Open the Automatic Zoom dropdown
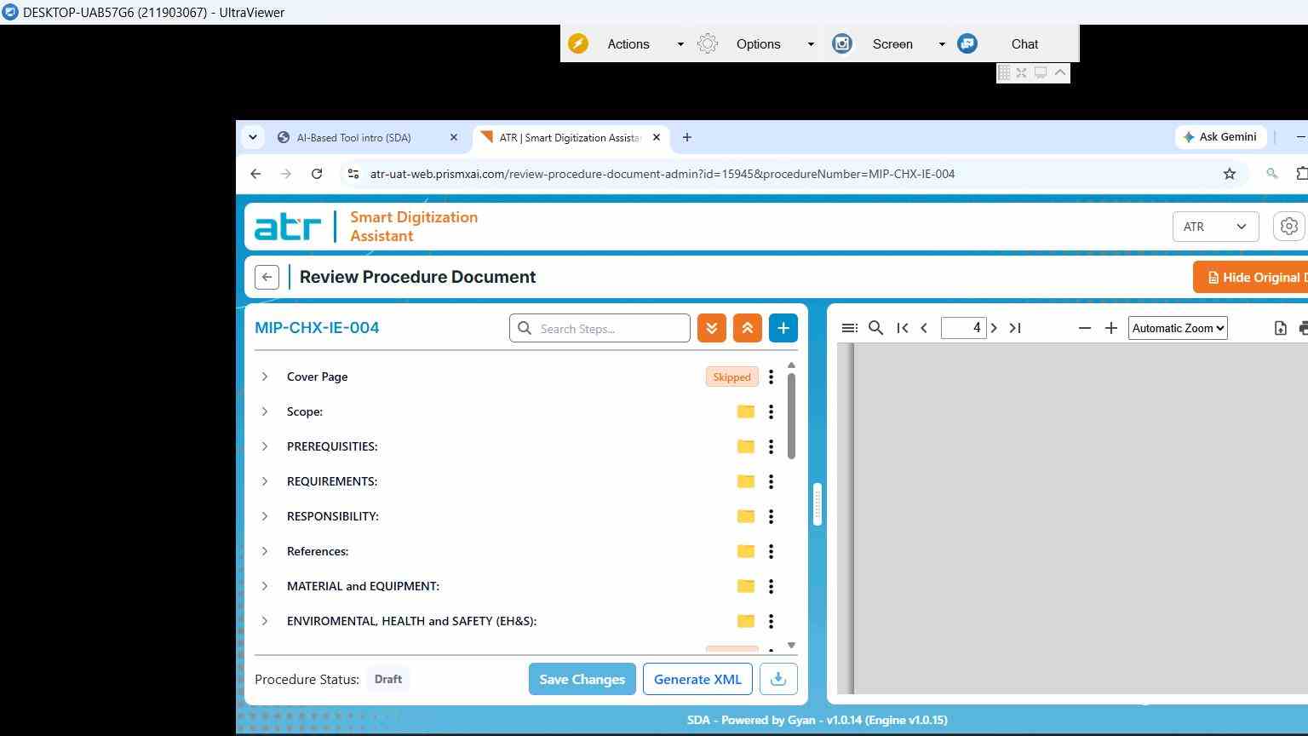Screen dimensions: 1308x736 (1178, 328)
